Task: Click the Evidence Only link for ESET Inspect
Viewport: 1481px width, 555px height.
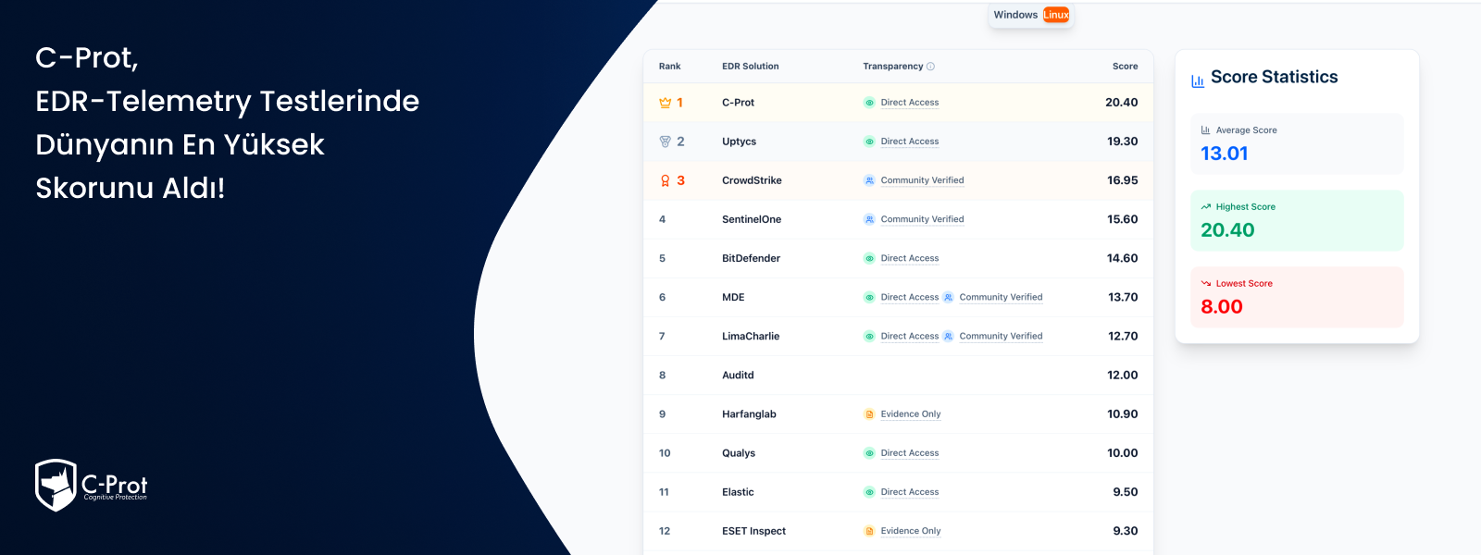Action: [910, 531]
